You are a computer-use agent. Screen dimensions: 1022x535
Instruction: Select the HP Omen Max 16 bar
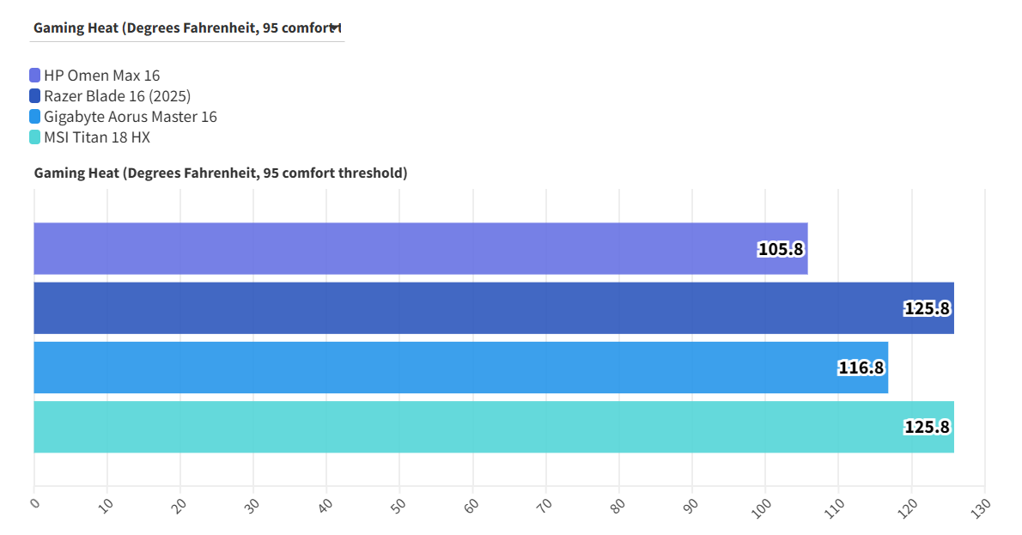tap(386, 249)
